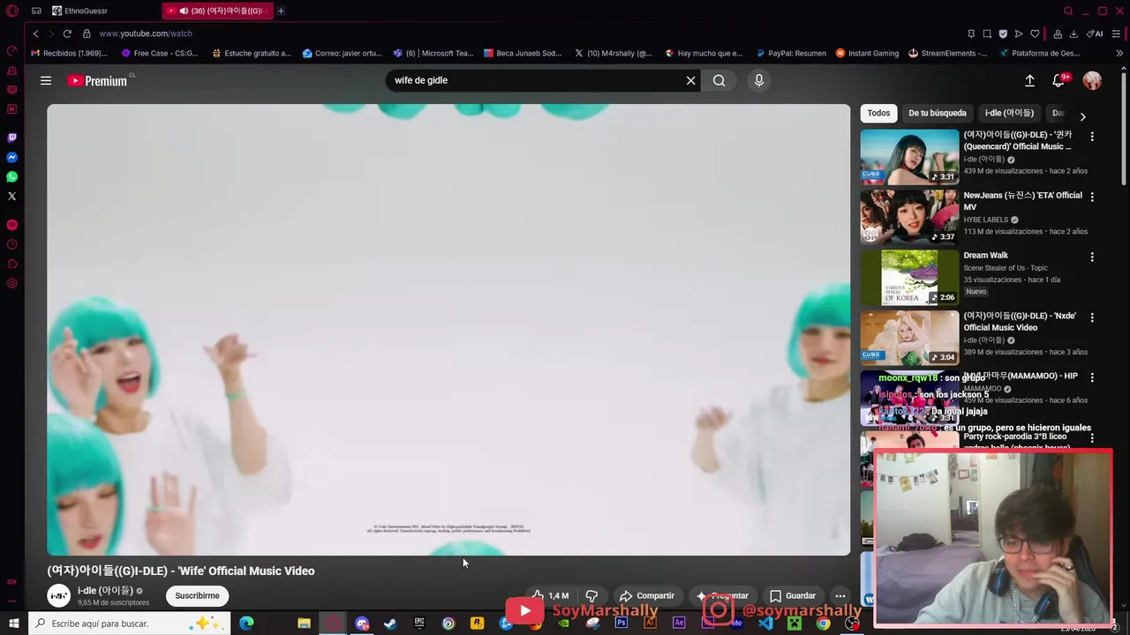Click the 'Compartir' share button
The image size is (1130, 635).
click(x=646, y=595)
